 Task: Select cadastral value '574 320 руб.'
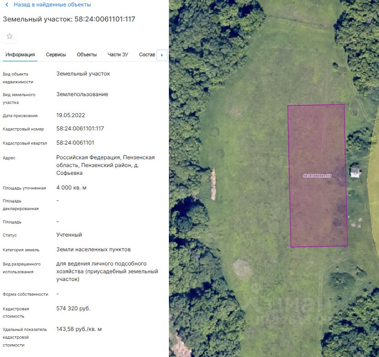click(73, 308)
